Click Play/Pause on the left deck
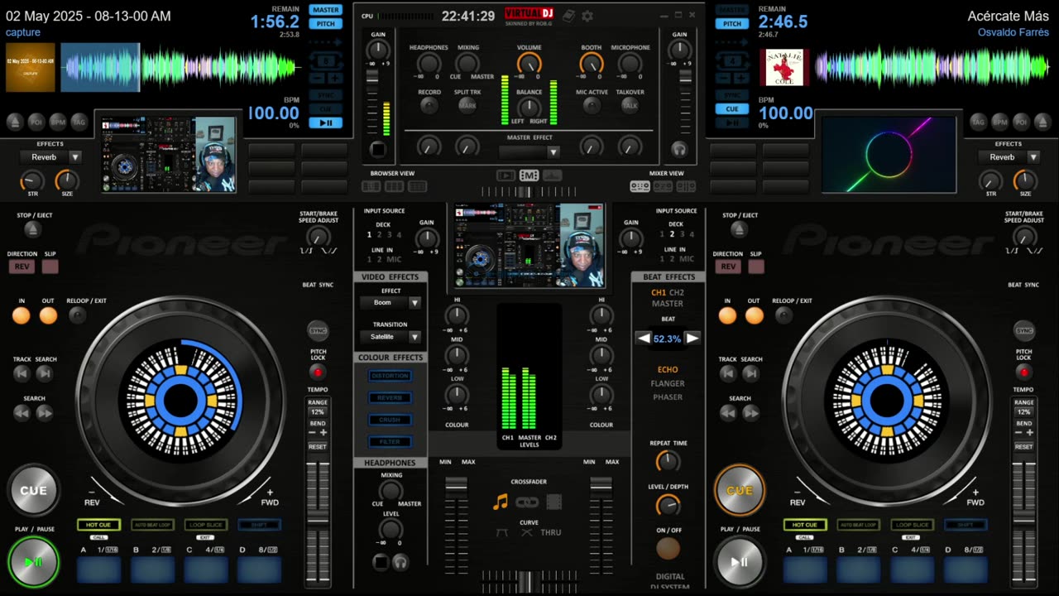The height and width of the screenshot is (596, 1059). point(34,562)
